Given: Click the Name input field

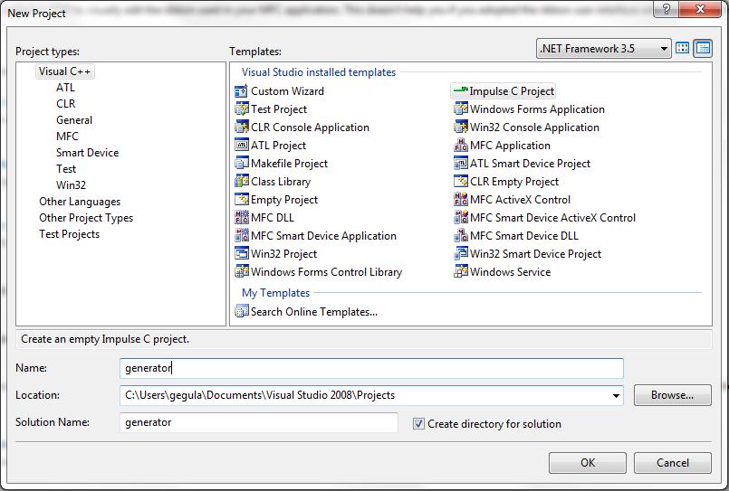Looking at the screenshot, I should click(371, 368).
